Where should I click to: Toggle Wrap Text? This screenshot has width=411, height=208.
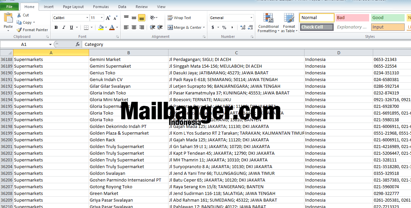point(179,18)
